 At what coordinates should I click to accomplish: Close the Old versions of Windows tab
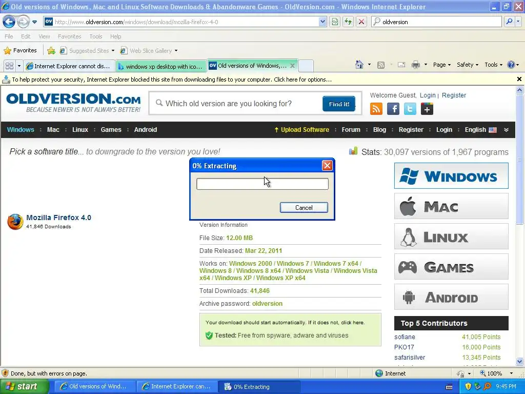[x=292, y=66]
